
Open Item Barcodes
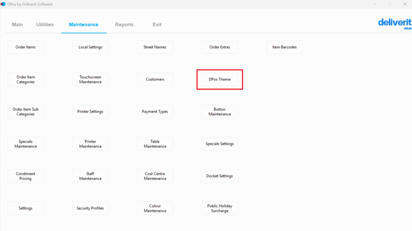(284, 47)
